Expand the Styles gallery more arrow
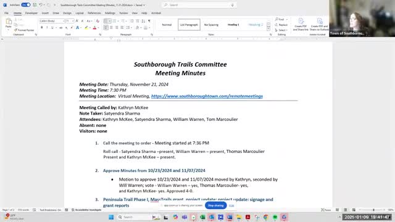 pos(268,29)
